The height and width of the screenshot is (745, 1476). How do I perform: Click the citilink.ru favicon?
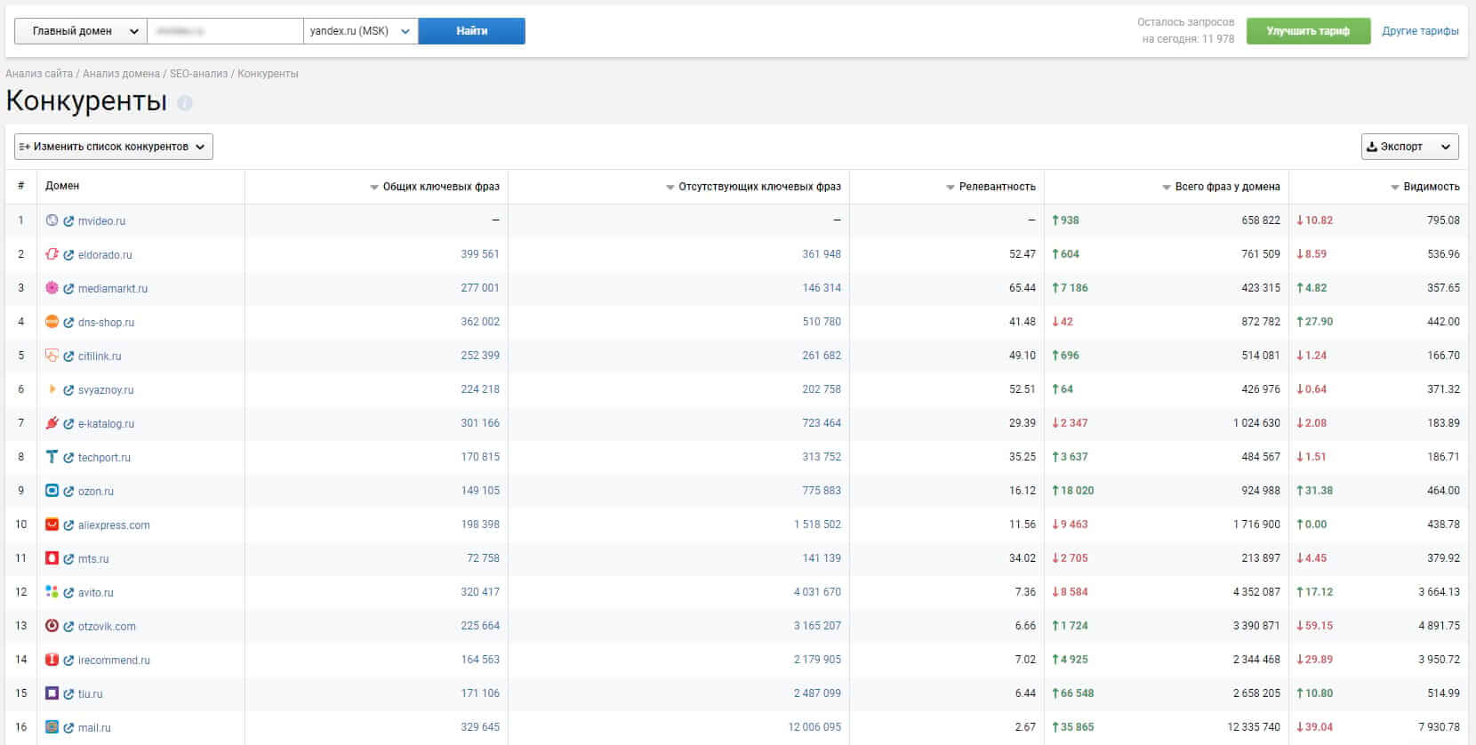click(52, 356)
